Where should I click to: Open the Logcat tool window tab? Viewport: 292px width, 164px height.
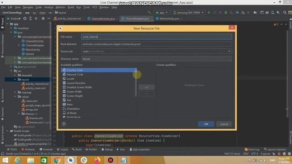point(63,149)
